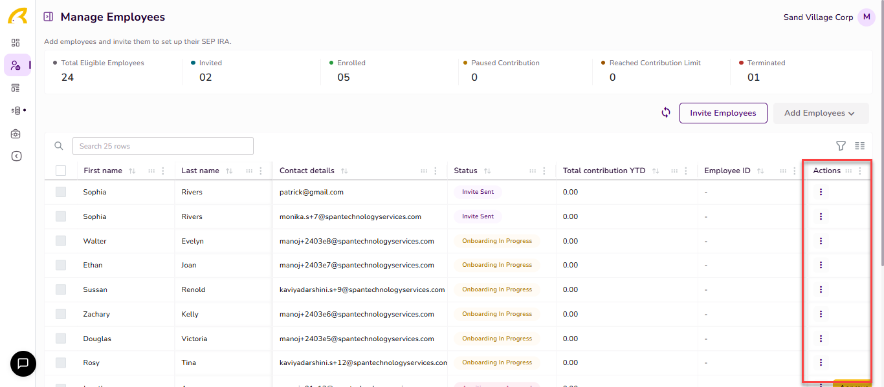Image resolution: width=884 pixels, height=387 pixels.
Task: Toggle the select-all header checkbox
Action: pyautogui.click(x=61, y=171)
